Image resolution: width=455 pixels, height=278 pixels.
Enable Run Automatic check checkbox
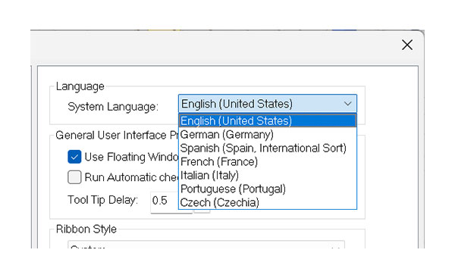click(x=74, y=177)
